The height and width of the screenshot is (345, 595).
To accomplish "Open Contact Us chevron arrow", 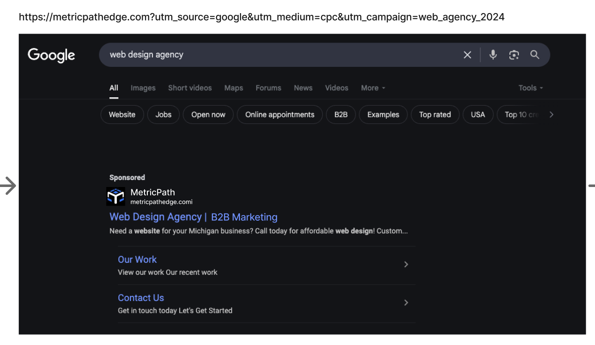I will click(x=406, y=303).
